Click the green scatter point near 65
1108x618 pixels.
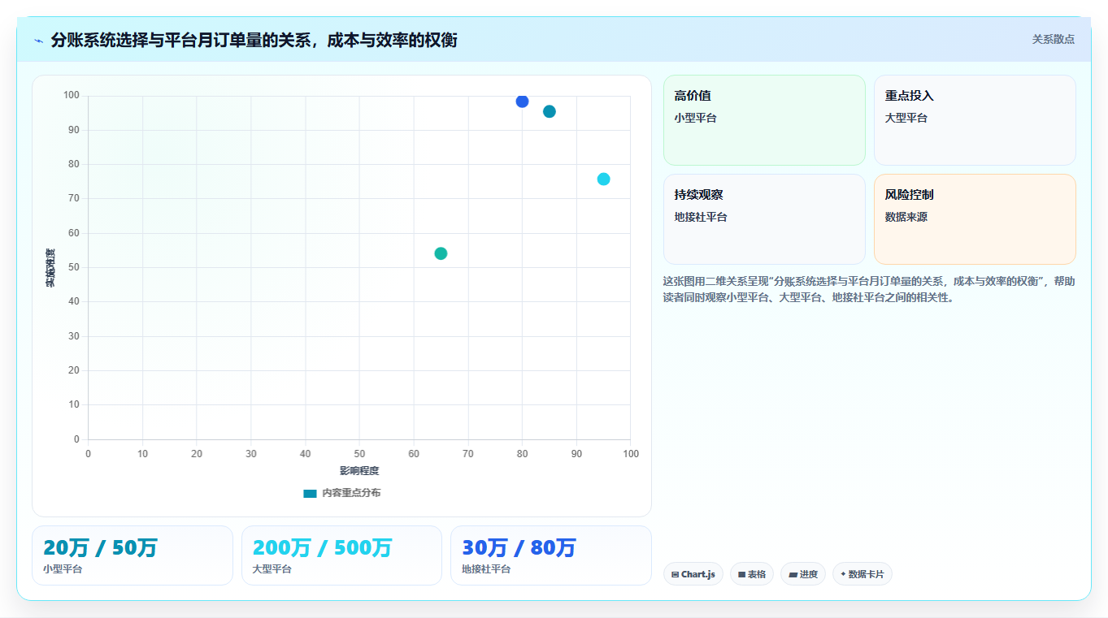pyautogui.click(x=441, y=253)
